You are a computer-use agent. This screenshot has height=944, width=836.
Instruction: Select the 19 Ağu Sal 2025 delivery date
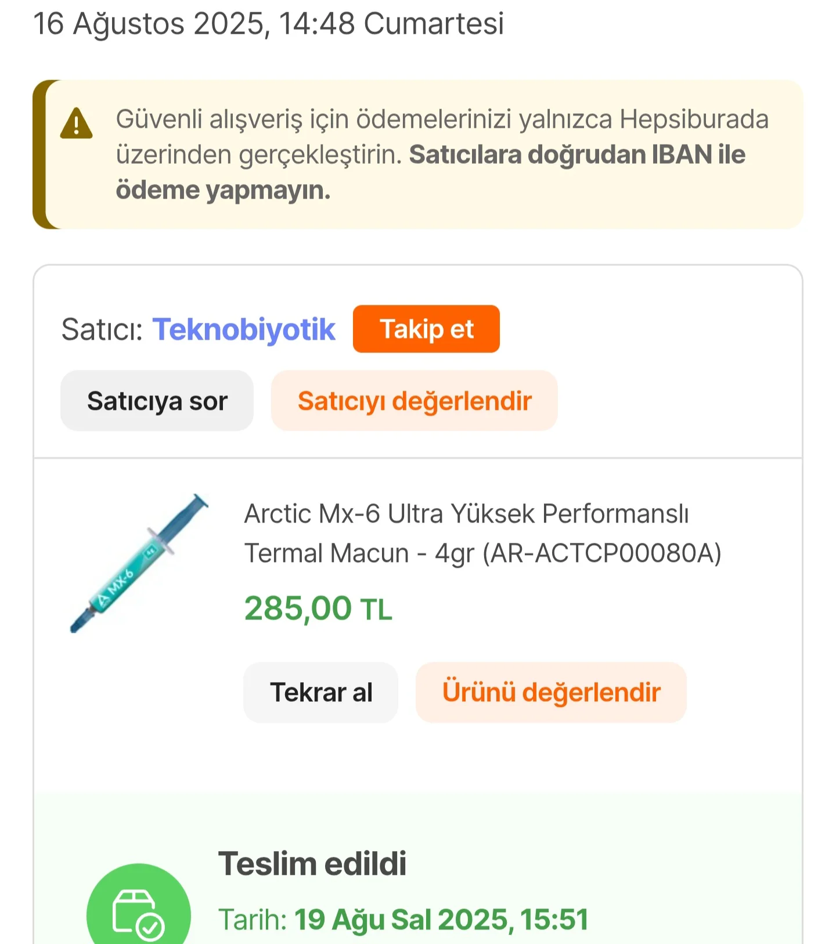[441, 920]
